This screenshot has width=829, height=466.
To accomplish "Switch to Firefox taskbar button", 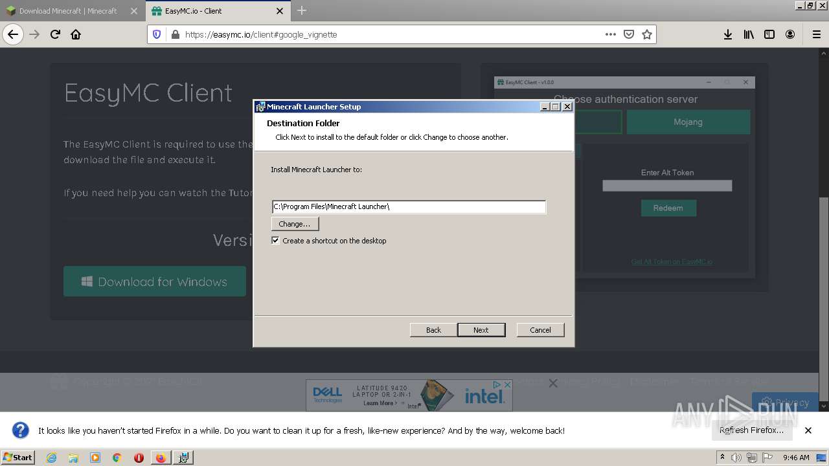I will [x=161, y=458].
